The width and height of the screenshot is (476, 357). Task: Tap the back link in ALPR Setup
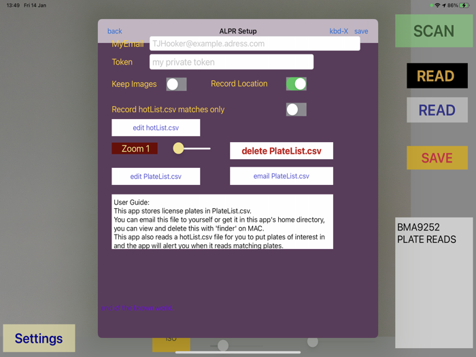click(x=114, y=31)
